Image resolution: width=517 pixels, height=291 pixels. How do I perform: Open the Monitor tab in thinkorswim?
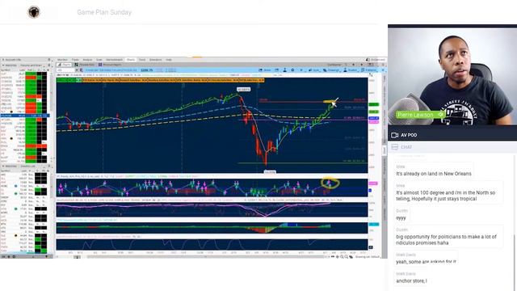pyautogui.click(x=62, y=60)
